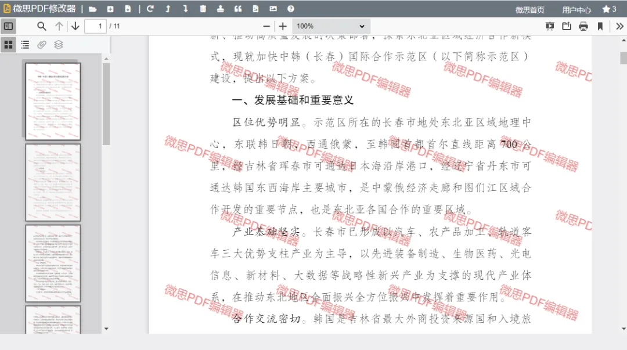Show thumbnails view in the sidebar
This screenshot has height=350, width=627.
8,45
